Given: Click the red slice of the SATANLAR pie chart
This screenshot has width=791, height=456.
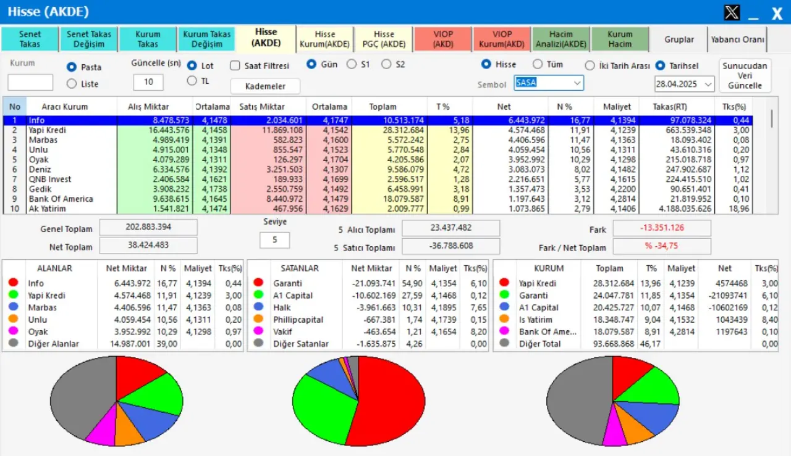Looking at the screenshot, I should tap(392, 401).
